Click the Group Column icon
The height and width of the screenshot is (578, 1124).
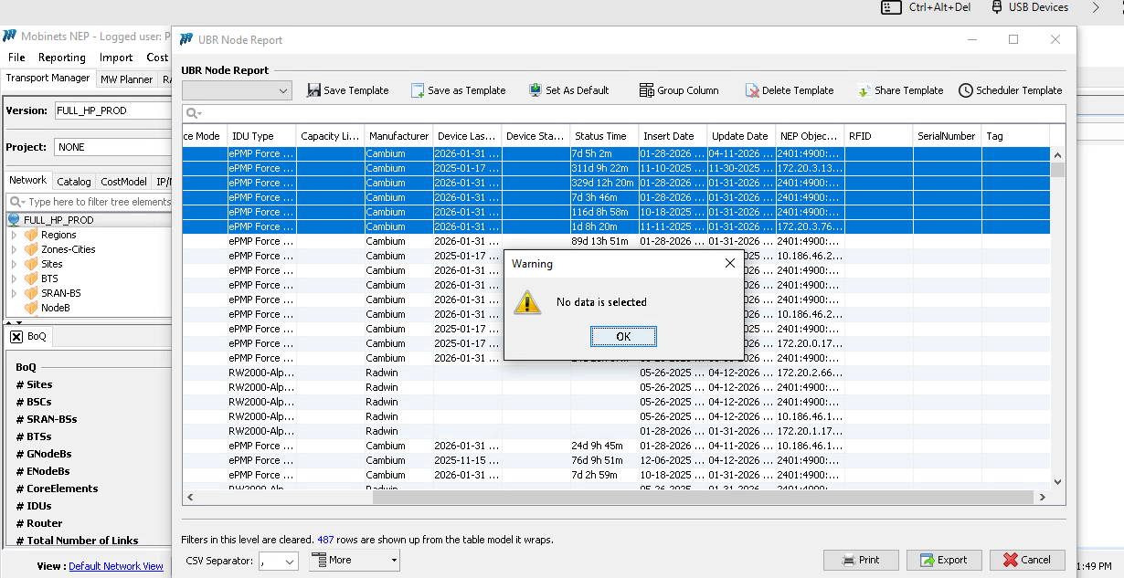point(647,90)
